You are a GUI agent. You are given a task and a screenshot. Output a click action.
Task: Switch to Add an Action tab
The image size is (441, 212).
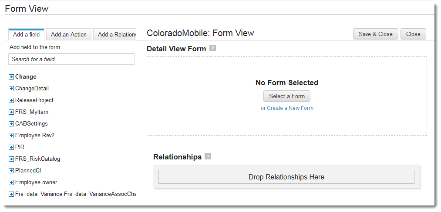tap(68, 35)
